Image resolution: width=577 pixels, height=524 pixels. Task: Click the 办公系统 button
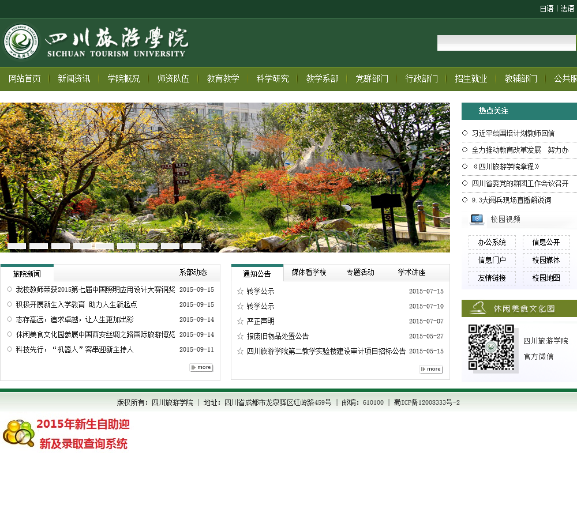492,243
